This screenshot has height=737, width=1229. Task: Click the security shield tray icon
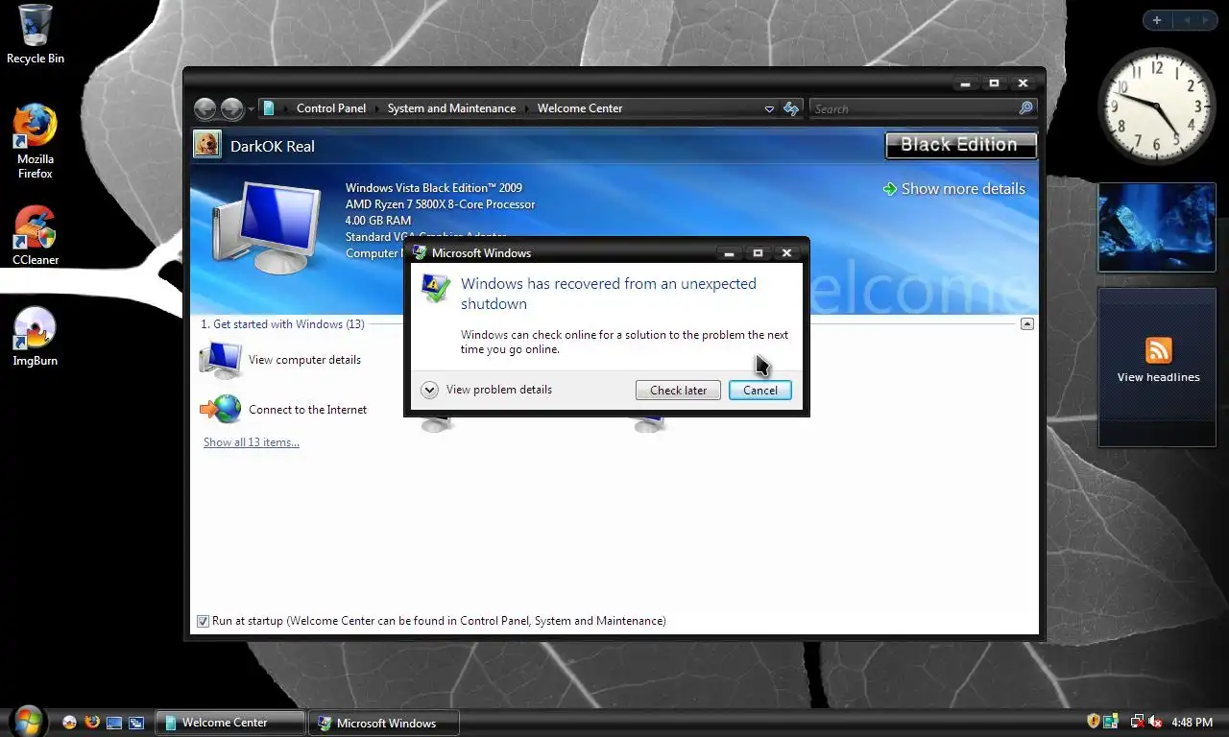[1093, 722]
